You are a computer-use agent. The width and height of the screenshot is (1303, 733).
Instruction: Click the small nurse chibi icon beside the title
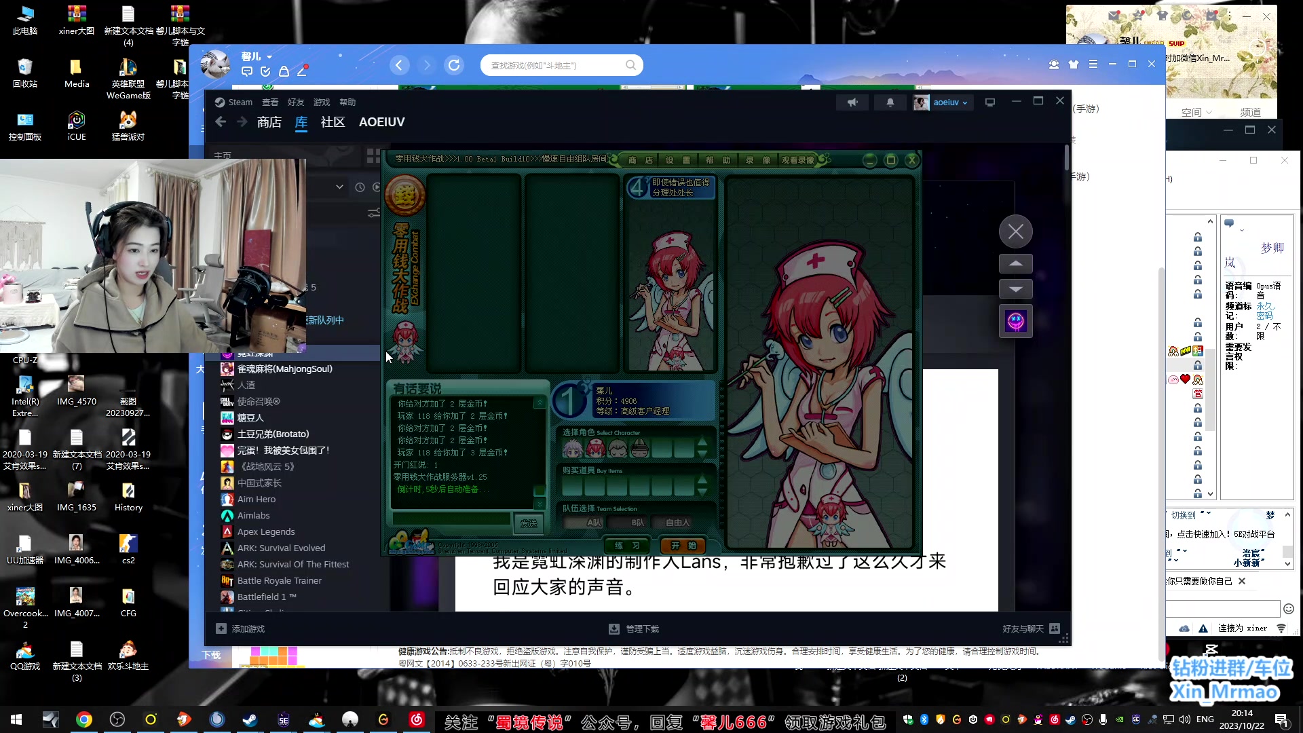click(x=406, y=341)
